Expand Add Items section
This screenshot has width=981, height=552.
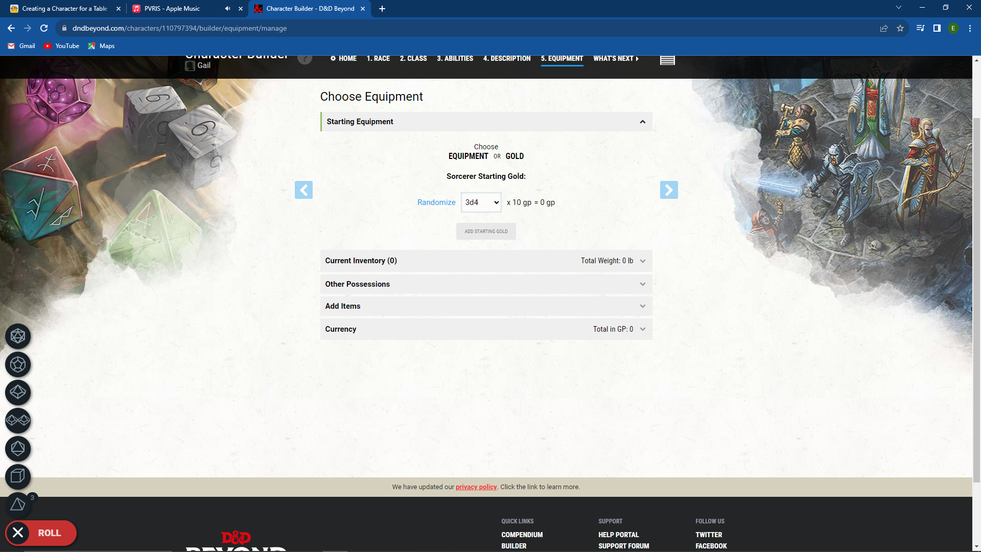486,306
